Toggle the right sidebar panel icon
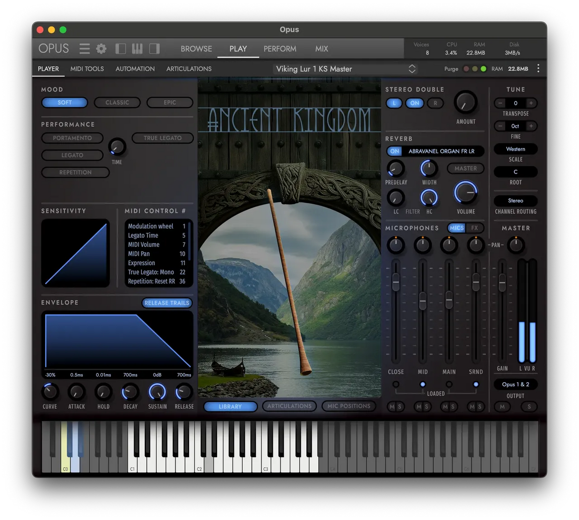This screenshot has width=579, height=520. pyautogui.click(x=154, y=49)
